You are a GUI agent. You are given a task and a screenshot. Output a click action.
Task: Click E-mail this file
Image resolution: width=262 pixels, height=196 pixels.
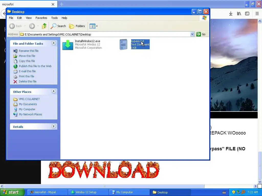[27, 71]
